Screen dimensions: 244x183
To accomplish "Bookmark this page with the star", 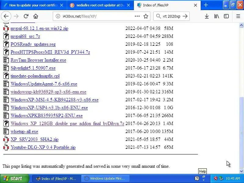I will point(146,16).
